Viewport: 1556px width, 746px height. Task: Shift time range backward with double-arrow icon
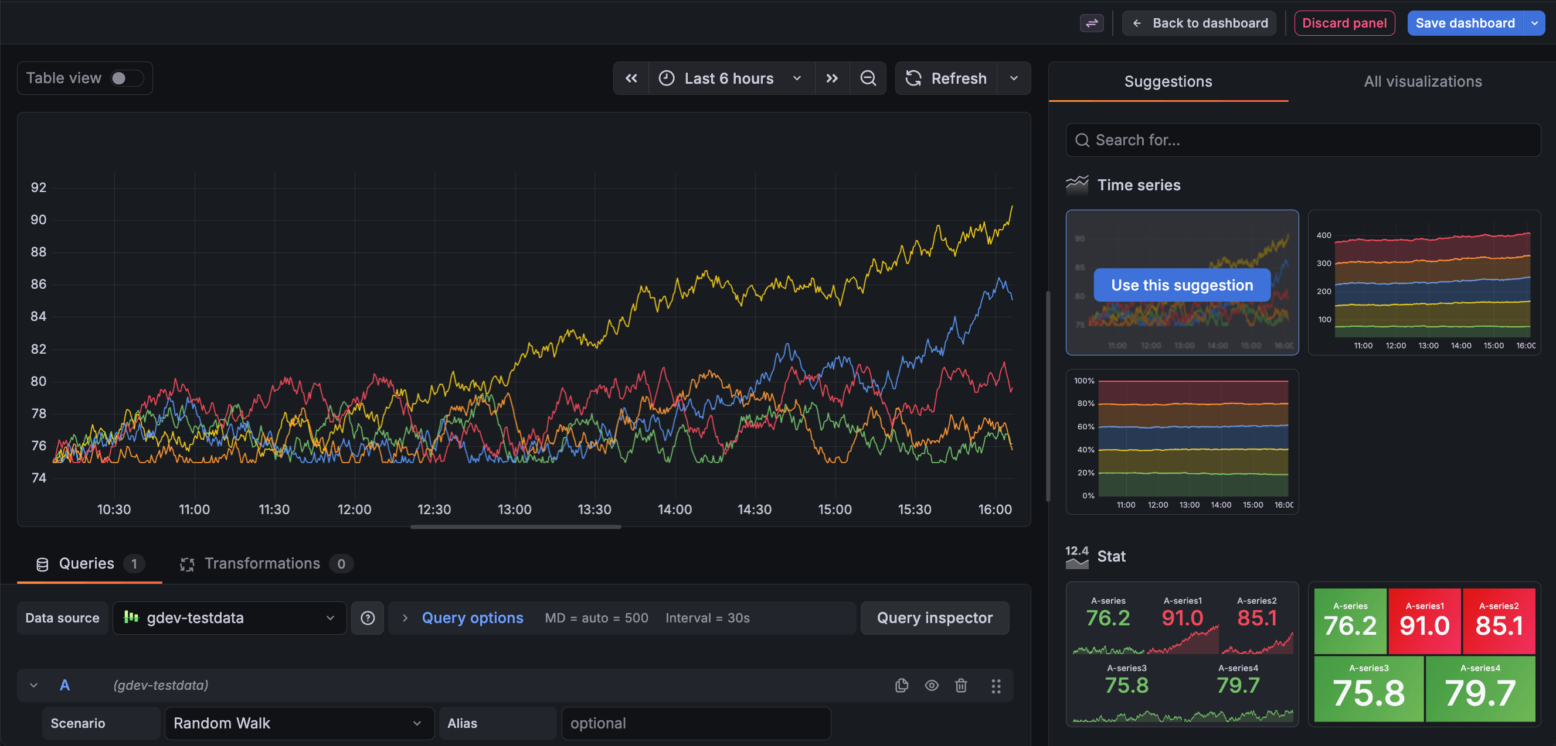coord(631,78)
